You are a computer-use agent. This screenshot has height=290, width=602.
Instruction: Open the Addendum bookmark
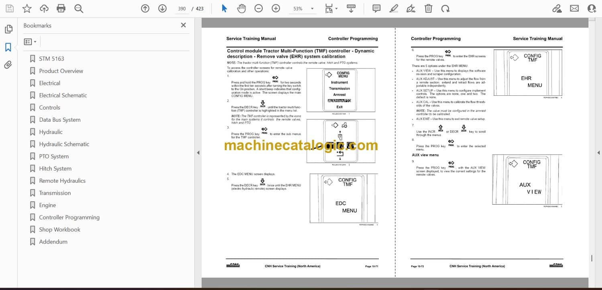tap(53, 242)
